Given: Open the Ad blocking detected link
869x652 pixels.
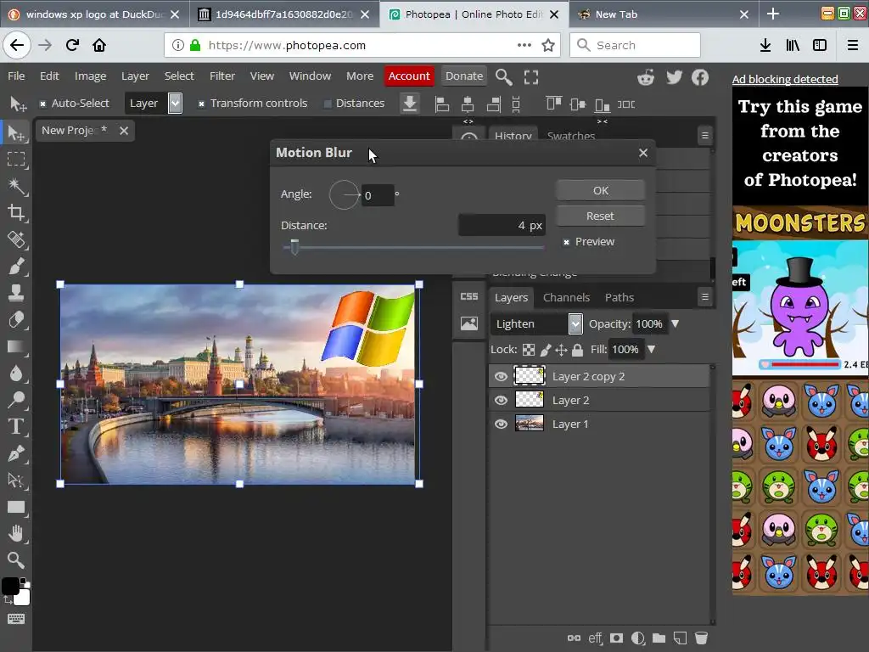Looking at the screenshot, I should click(x=785, y=79).
